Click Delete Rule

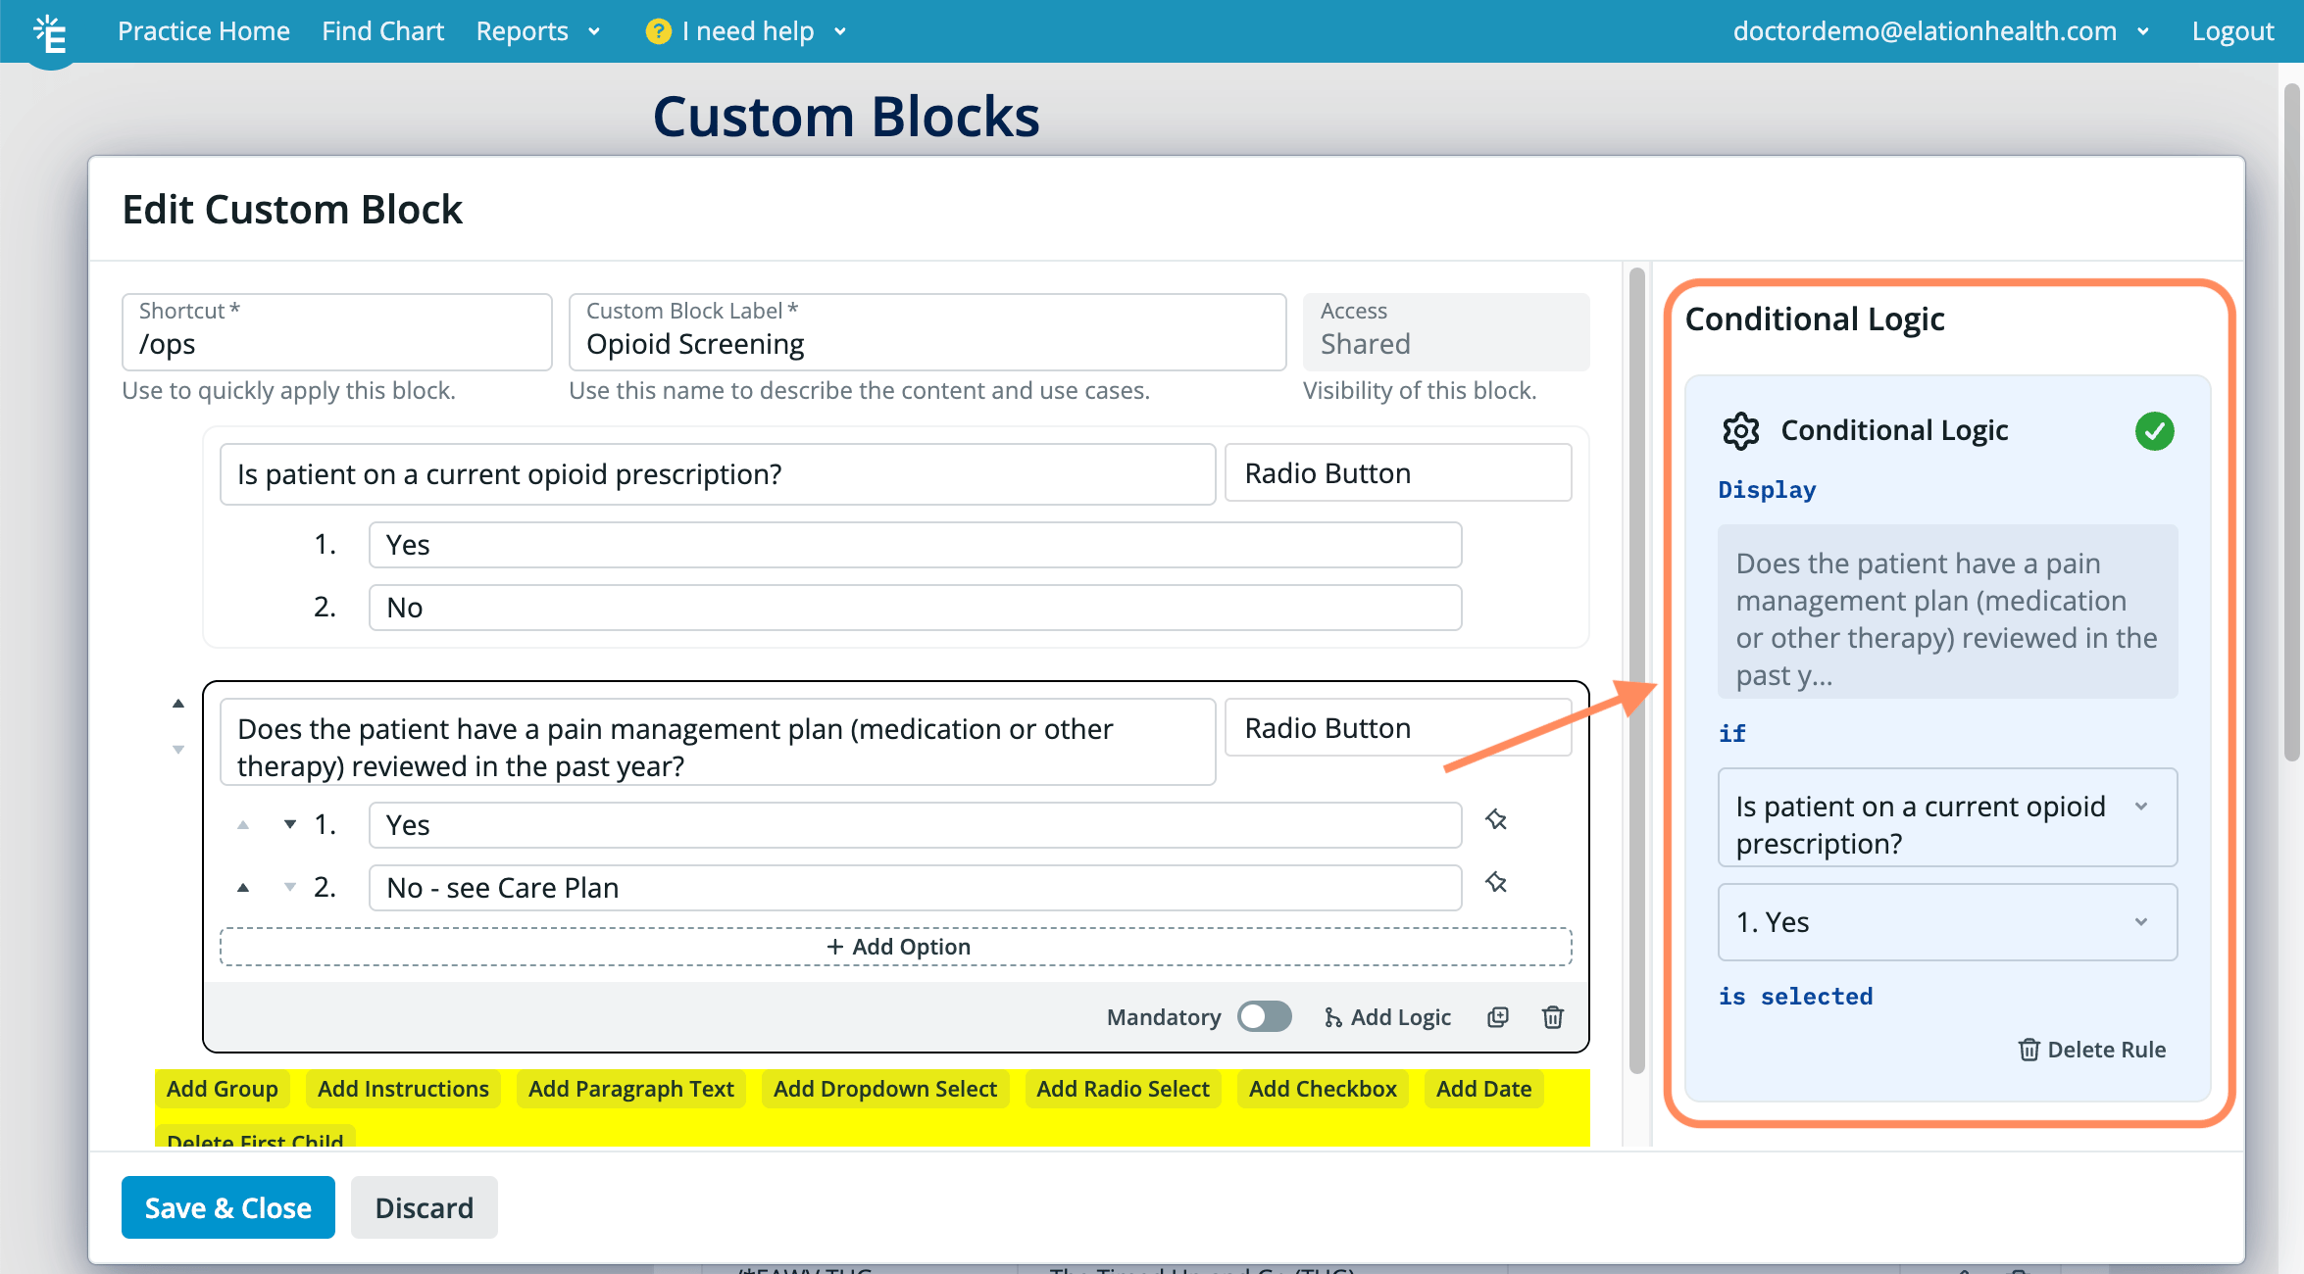point(2092,1050)
